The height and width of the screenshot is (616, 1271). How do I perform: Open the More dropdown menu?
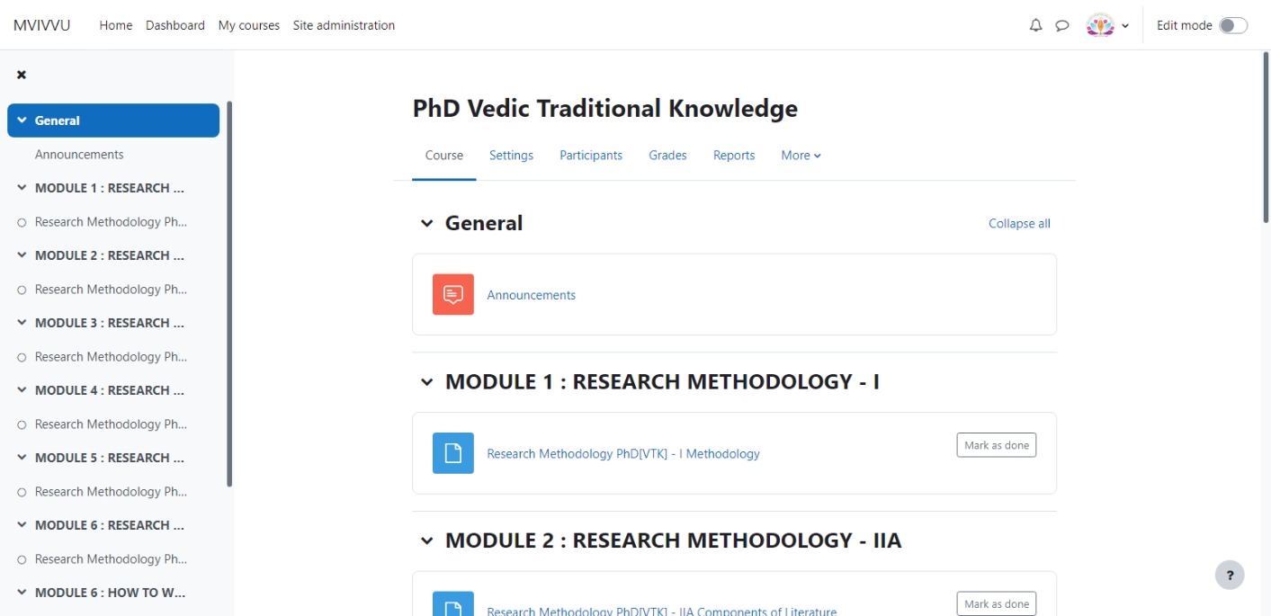point(801,155)
